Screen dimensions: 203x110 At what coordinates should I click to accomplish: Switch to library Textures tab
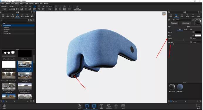[13, 15]
